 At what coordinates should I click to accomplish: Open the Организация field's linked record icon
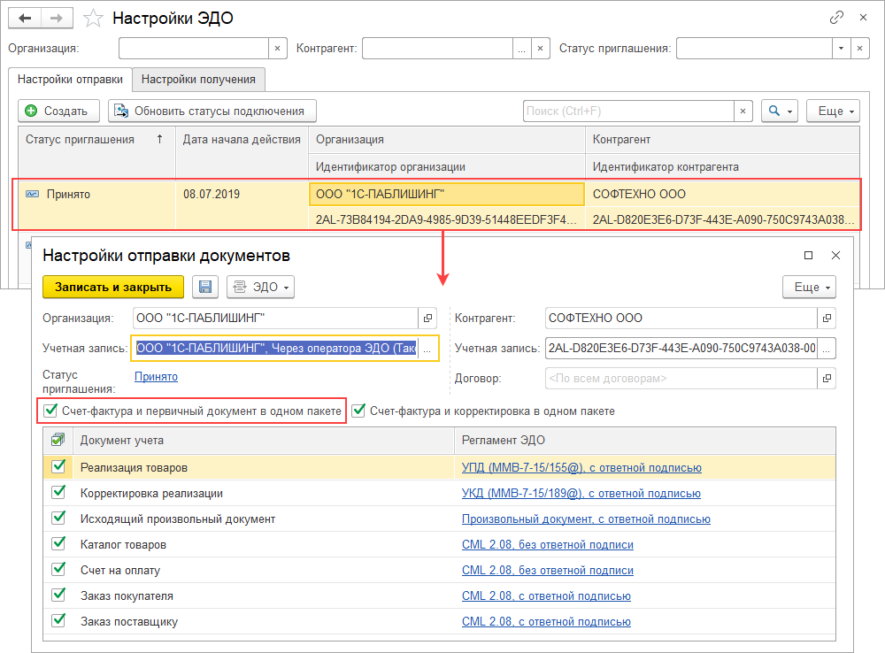[427, 318]
